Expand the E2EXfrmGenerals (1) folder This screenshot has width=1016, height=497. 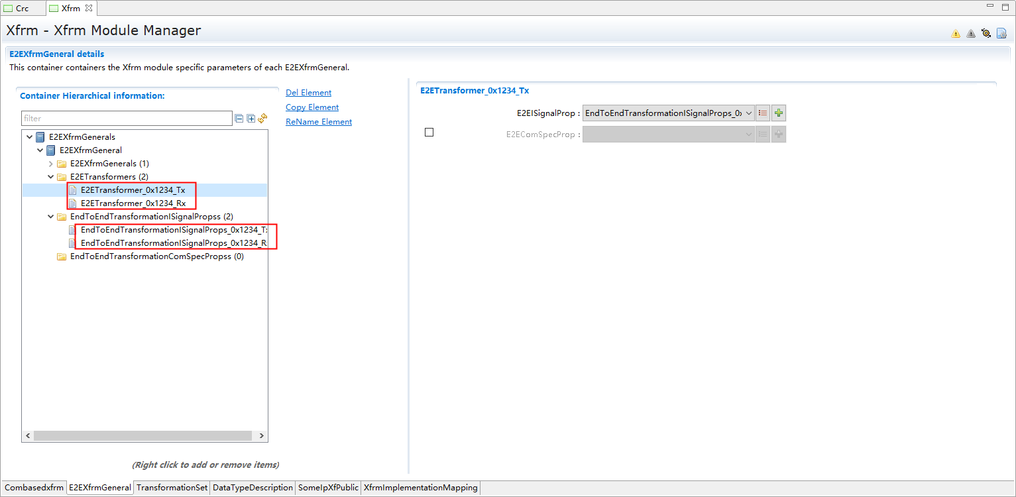pyautogui.click(x=51, y=164)
